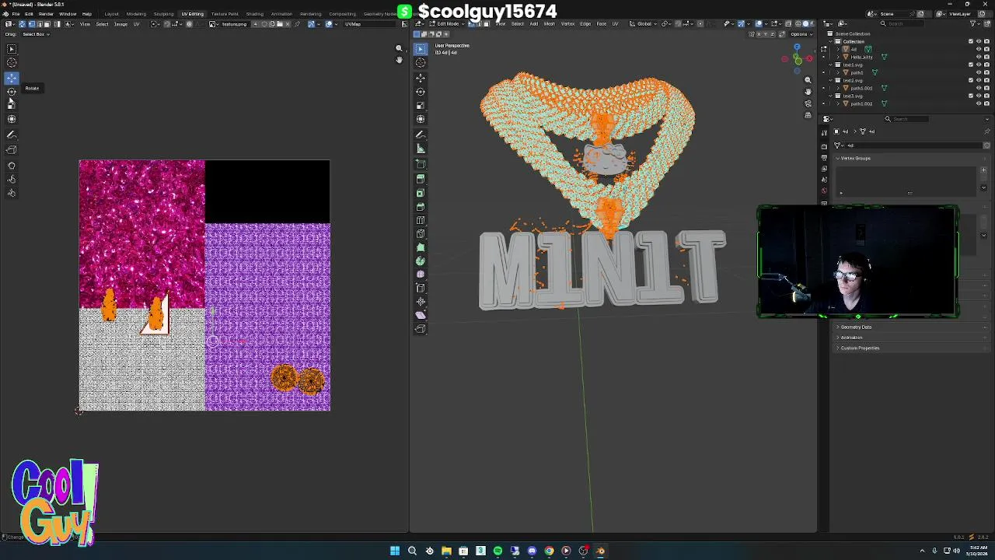Switch to the Texture Paint workspace tab

[225, 14]
